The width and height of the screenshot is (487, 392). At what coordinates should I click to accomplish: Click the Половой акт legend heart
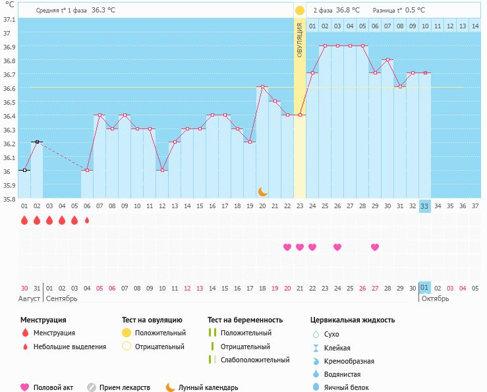24,387
